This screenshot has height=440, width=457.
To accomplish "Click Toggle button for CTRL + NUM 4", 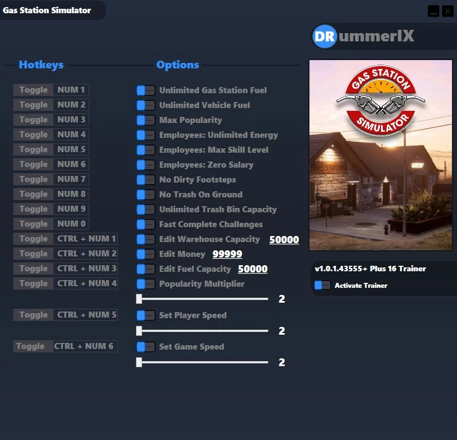I will [34, 283].
